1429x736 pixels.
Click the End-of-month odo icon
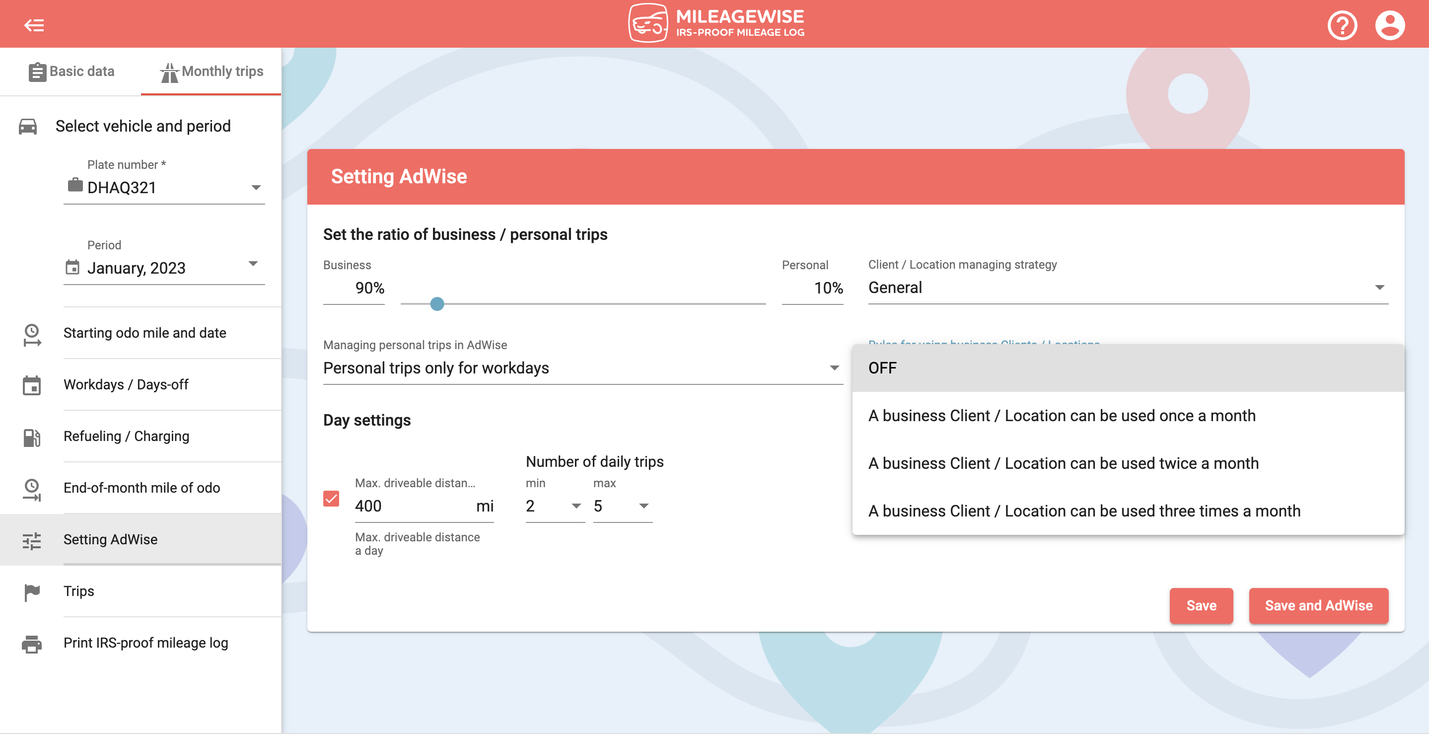pos(32,490)
